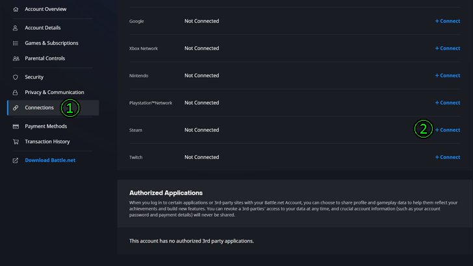View Transaction History page
Viewport: 473px width, 266px height.
(47, 141)
